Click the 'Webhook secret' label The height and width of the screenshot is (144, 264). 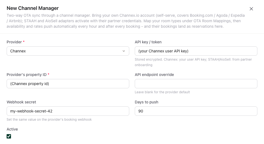tap(21, 102)
